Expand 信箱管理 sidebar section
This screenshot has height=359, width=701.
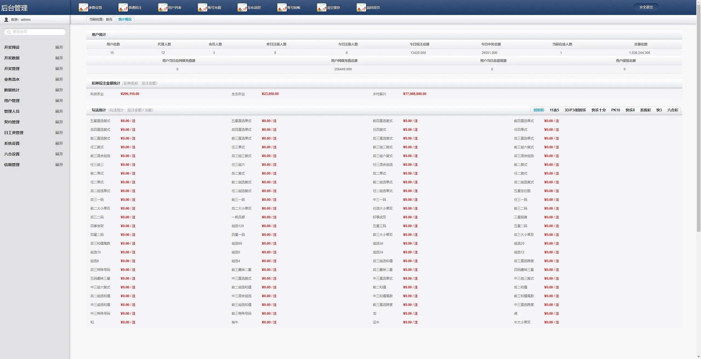tap(59, 165)
